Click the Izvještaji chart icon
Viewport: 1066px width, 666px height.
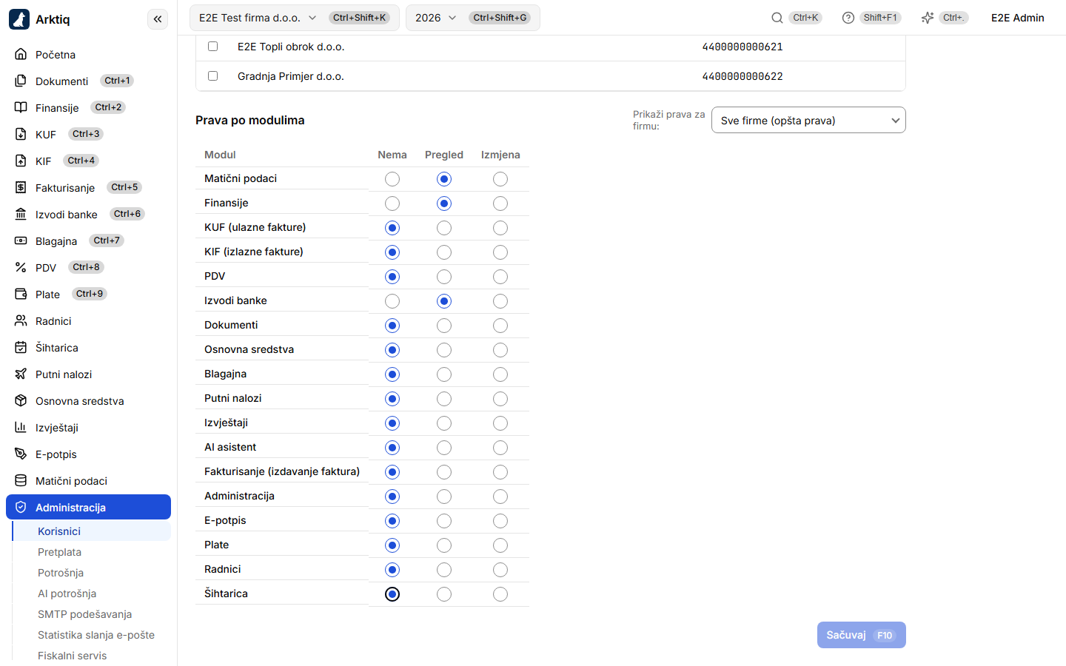click(21, 428)
